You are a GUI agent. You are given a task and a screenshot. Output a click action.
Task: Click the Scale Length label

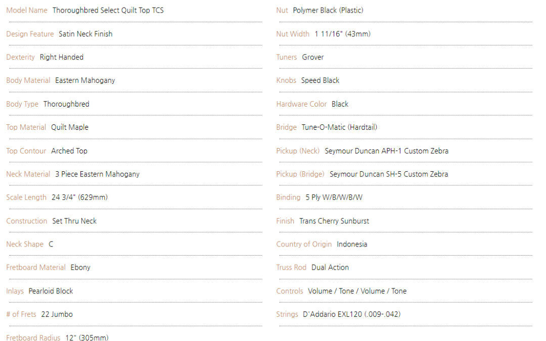click(x=26, y=198)
